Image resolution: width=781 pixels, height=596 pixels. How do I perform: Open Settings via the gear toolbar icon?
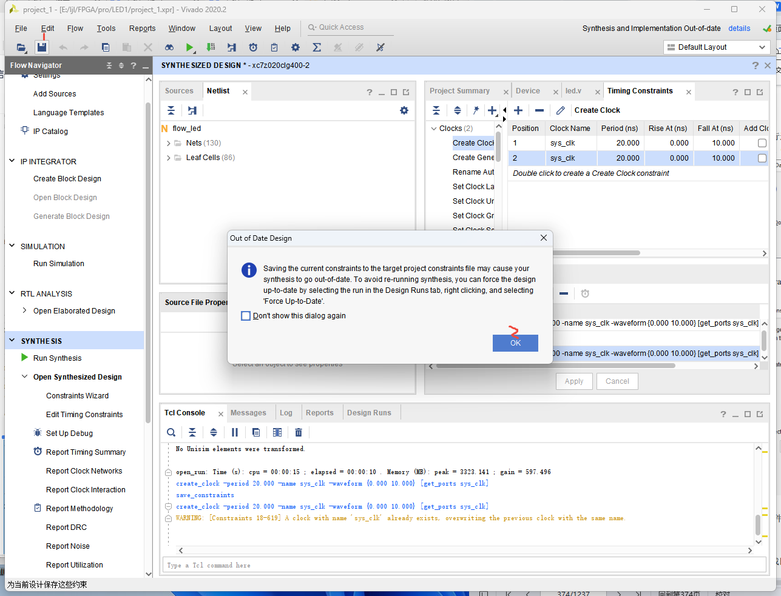click(296, 47)
